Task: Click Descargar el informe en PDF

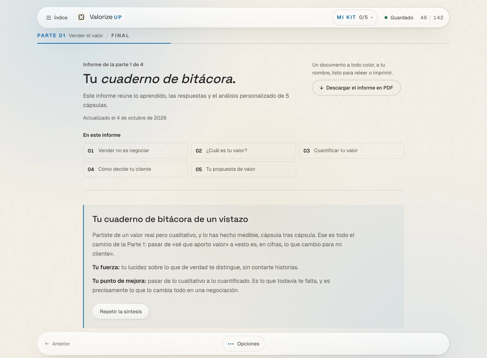Action: pyautogui.click(x=356, y=88)
